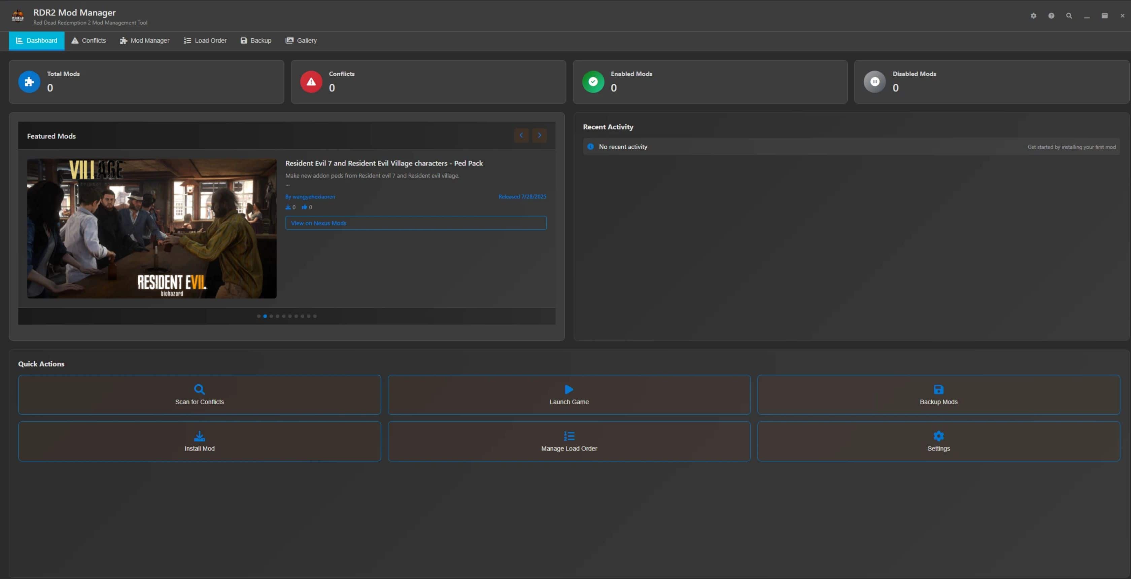Click the Released 7/28/2025 text
1131x579 pixels.
pyautogui.click(x=522, y=196)
